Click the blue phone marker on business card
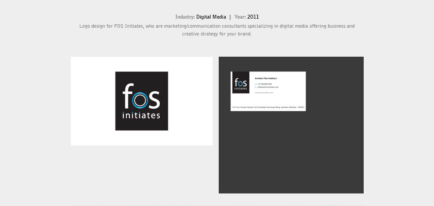 [x=256, y=84]
